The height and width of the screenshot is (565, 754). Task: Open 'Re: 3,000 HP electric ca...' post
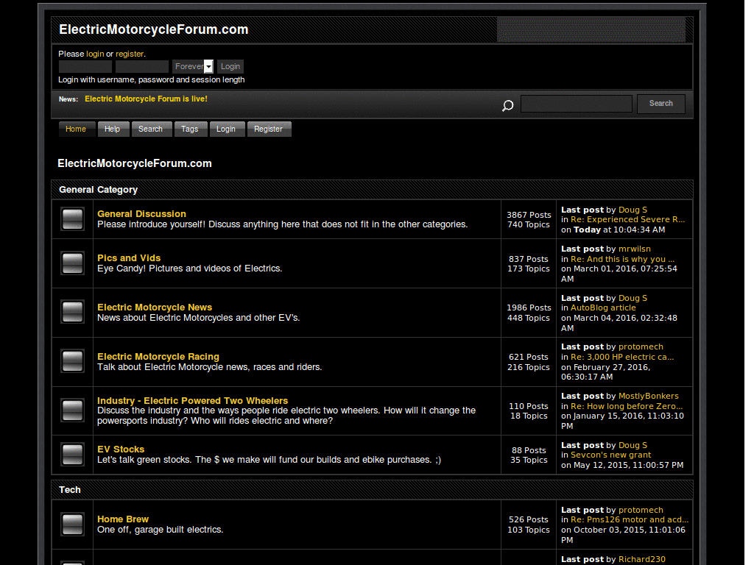coord(622,357)
